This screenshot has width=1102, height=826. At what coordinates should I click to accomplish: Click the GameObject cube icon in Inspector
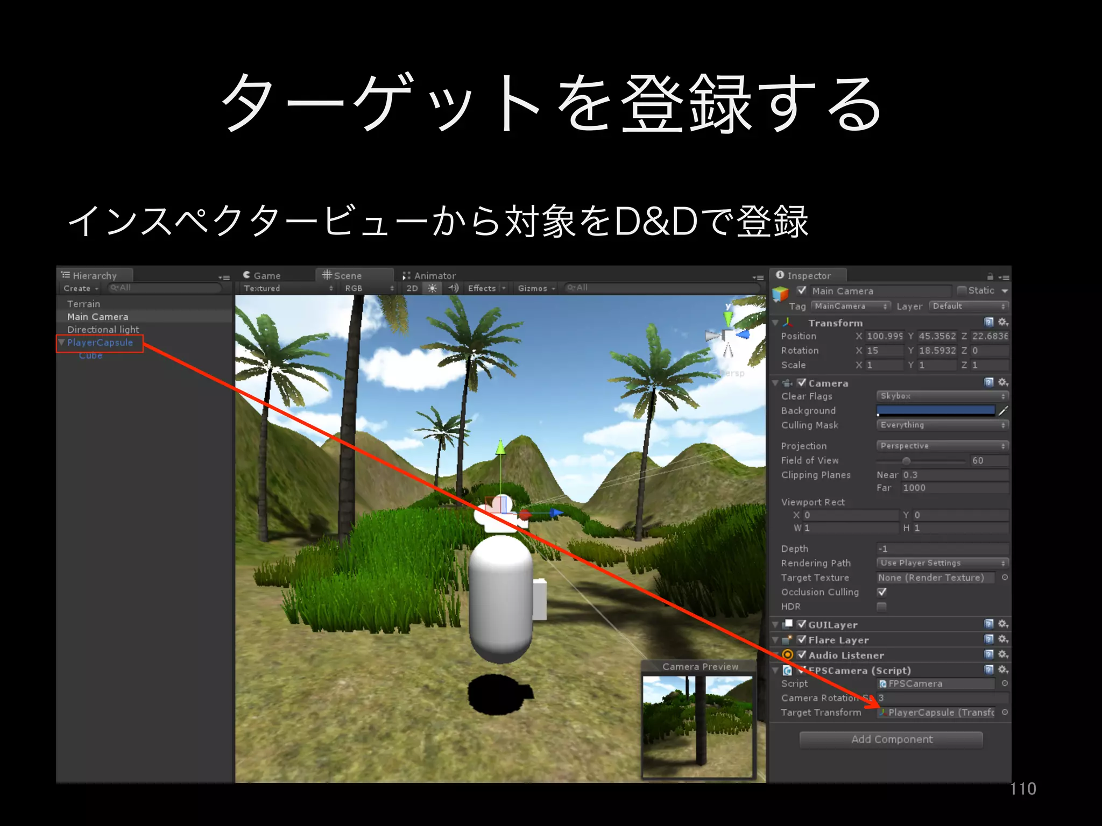[781, 294]
